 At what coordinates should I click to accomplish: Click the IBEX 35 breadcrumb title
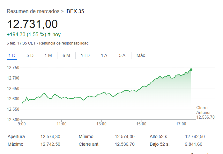[x=75, y=11]
